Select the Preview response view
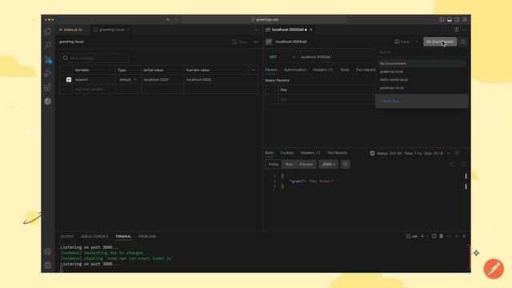 306,164
